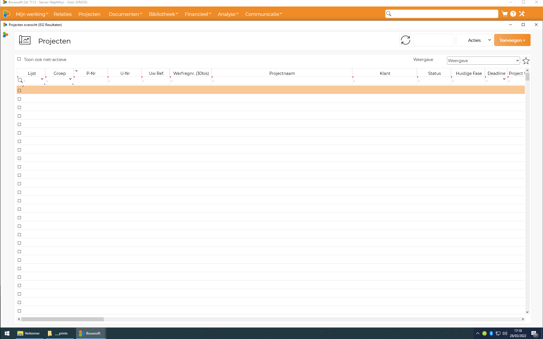Expand the Bibliotheek menu
This screenshot has height=339, width=543.
click(x=163, y=14)
